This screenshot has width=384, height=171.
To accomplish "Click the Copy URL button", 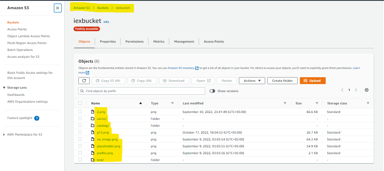I will (x=142, y=81).
